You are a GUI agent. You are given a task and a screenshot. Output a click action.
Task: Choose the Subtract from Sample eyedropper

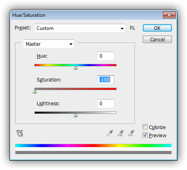tap(131, 133)
